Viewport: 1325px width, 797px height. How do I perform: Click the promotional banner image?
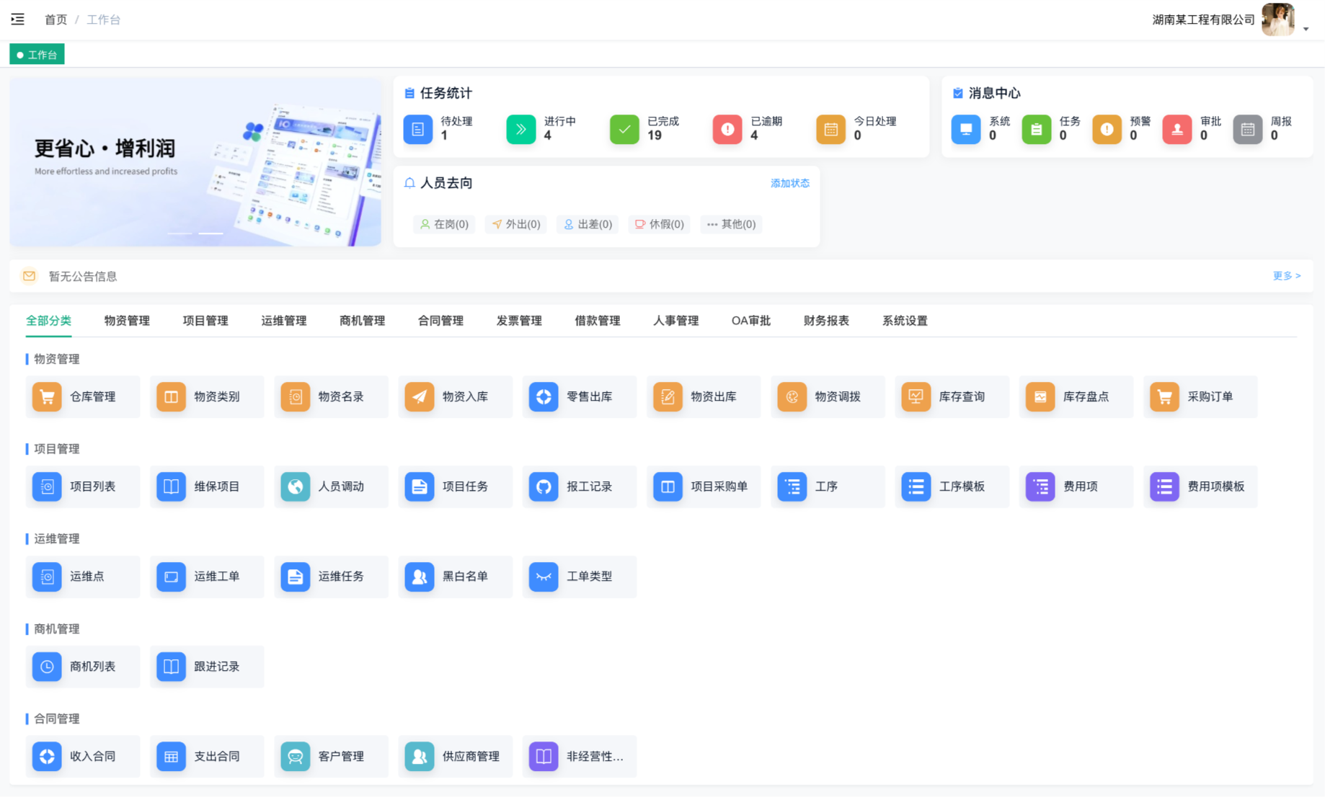195,162
